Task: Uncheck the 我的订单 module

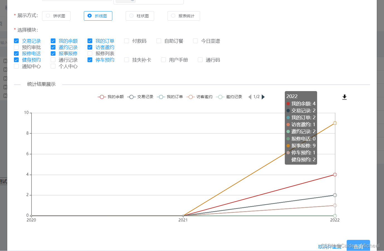Action: point(90,41)
